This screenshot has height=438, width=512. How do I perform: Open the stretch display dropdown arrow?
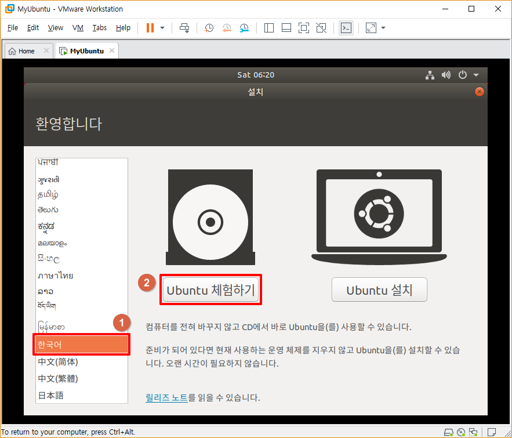[383, 28]
